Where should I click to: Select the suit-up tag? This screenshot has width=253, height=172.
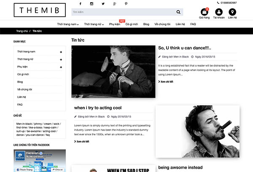21,131
